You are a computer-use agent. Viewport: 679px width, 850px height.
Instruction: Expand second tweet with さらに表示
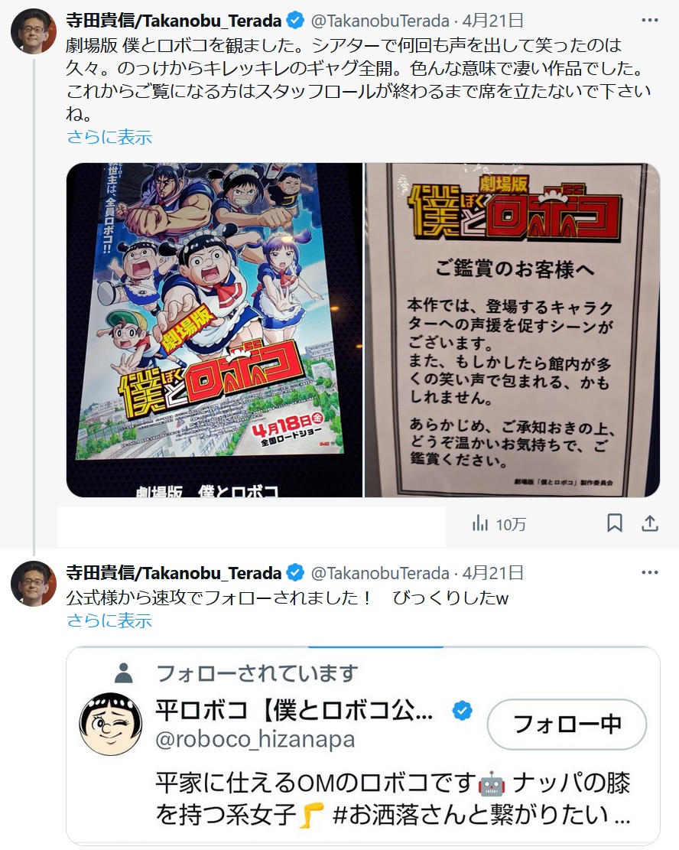(109, 620)
